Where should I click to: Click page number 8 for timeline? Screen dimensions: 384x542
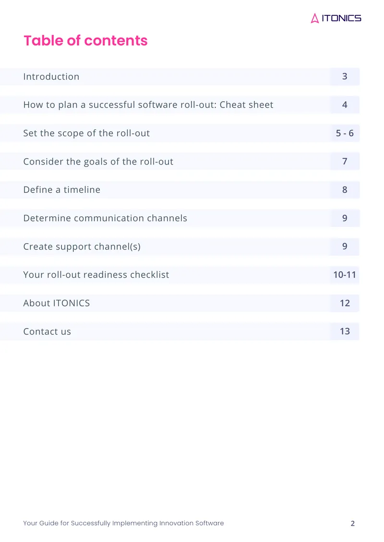345,190
